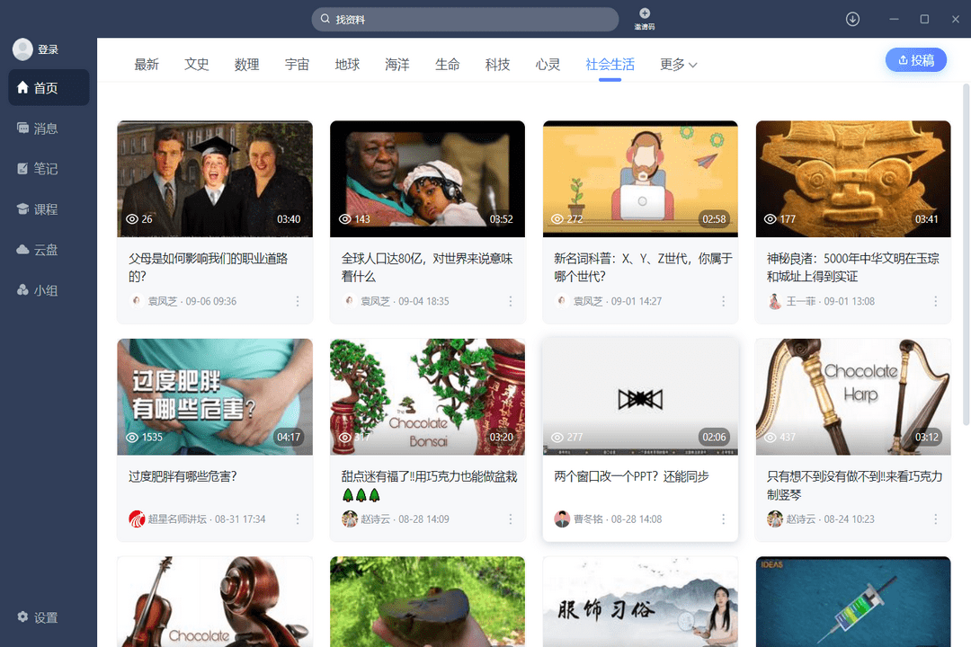Switch to the 文史 category tab
This screenshot has height=647, width=971.
click(196, 64)
